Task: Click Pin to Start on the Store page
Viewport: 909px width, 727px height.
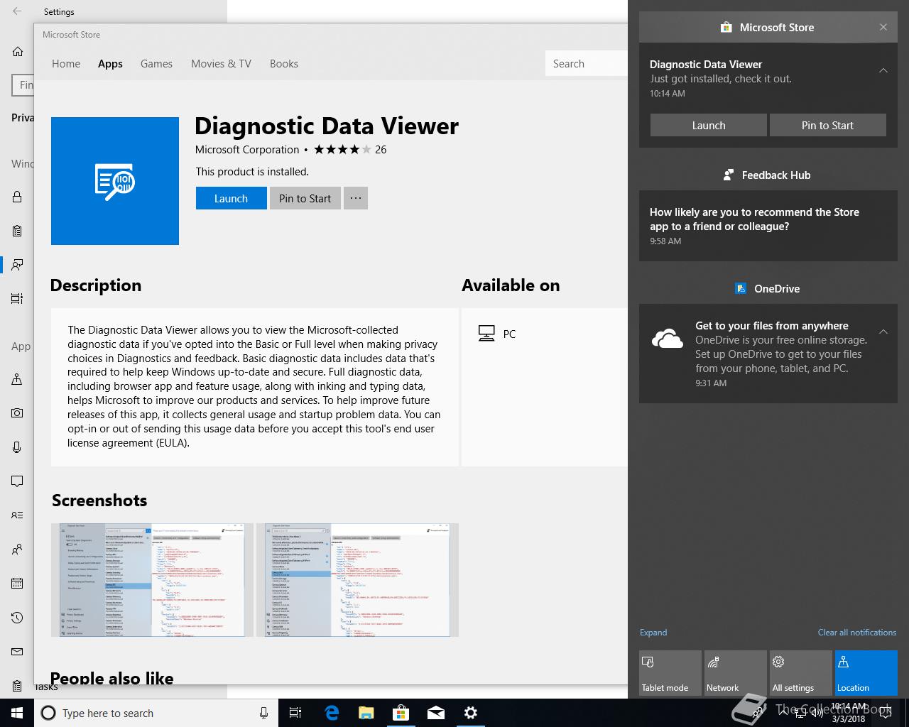Action: 305,198
